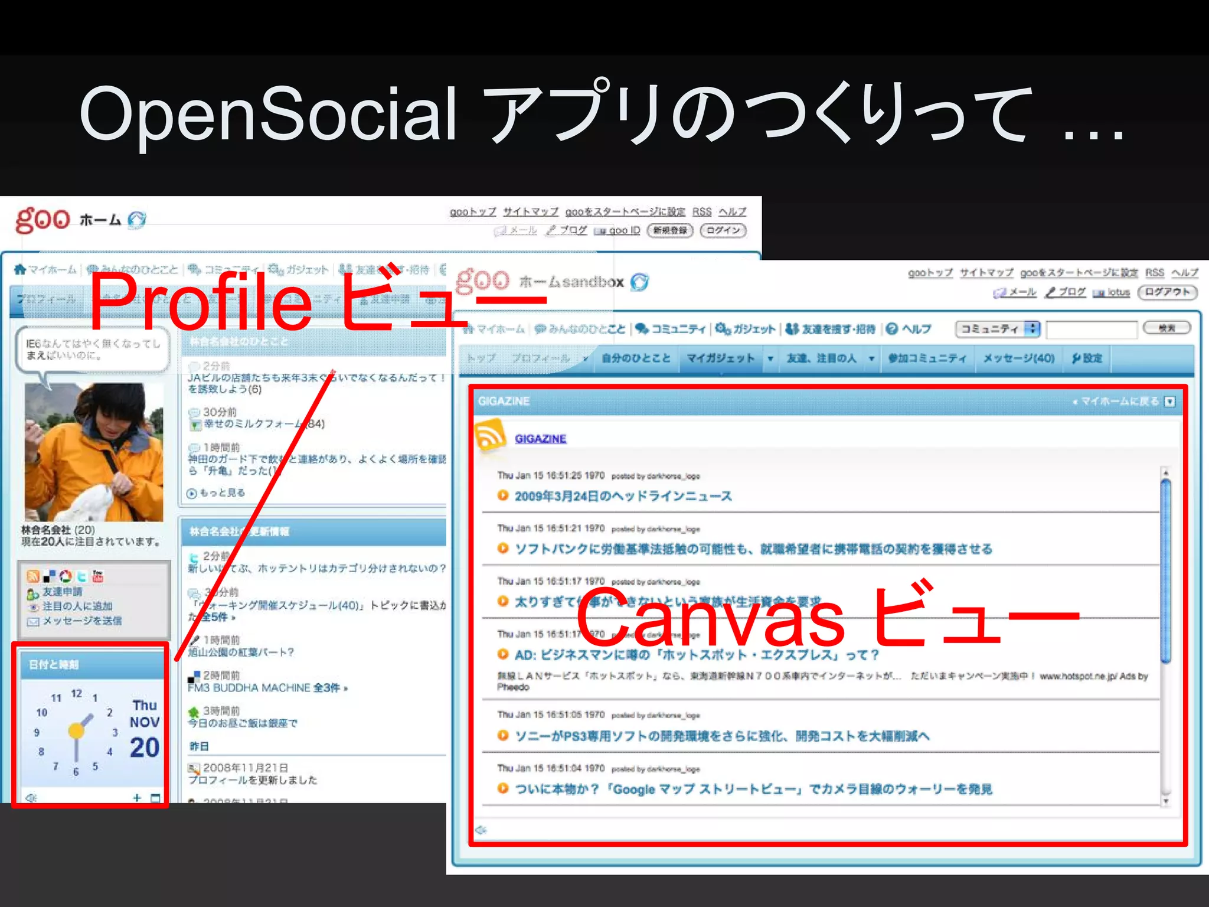Open the メッセージ(40) tab
1209x907 pixels.
1019,358
